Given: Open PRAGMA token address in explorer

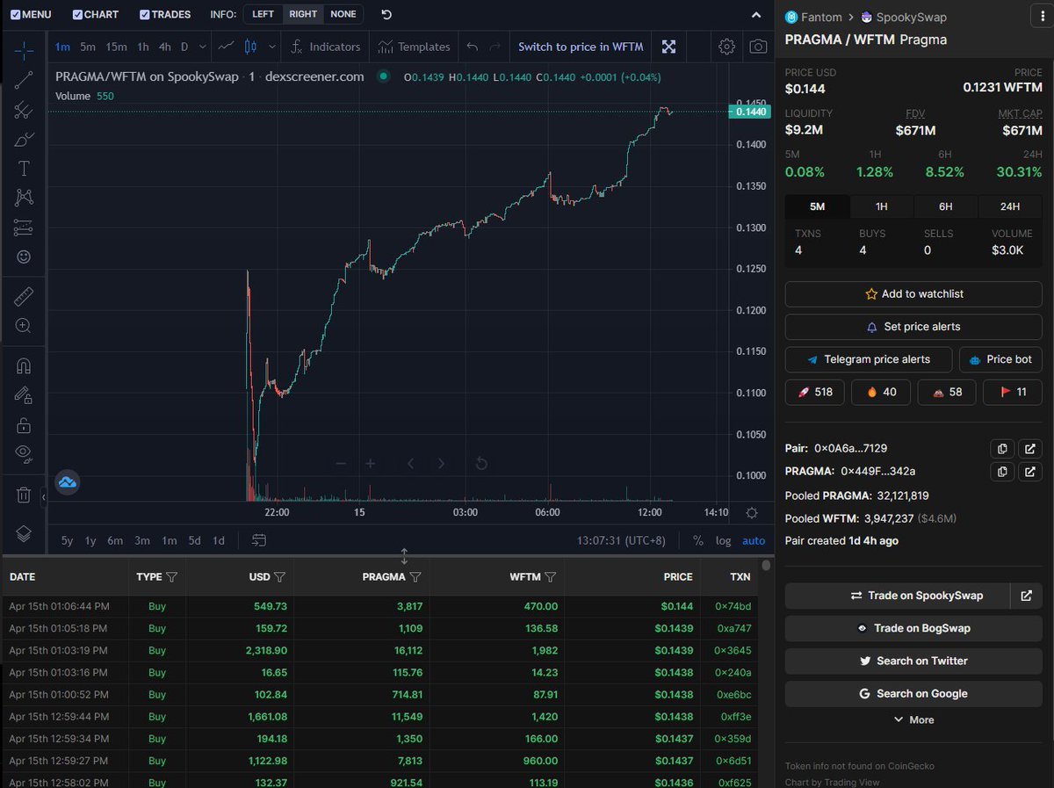Looking at the screenshot, I should [x=1030, y=472].
